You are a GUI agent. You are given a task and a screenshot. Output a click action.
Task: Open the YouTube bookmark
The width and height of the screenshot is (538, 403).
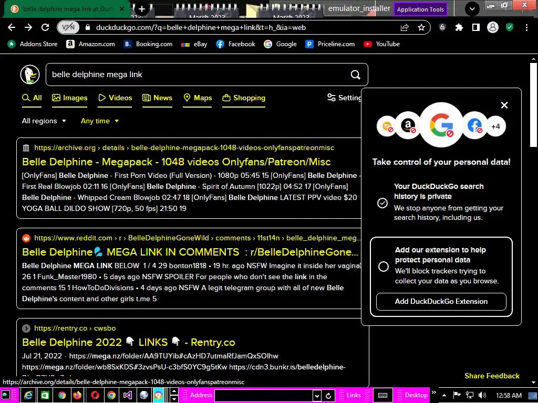click(x=381, y=44)
